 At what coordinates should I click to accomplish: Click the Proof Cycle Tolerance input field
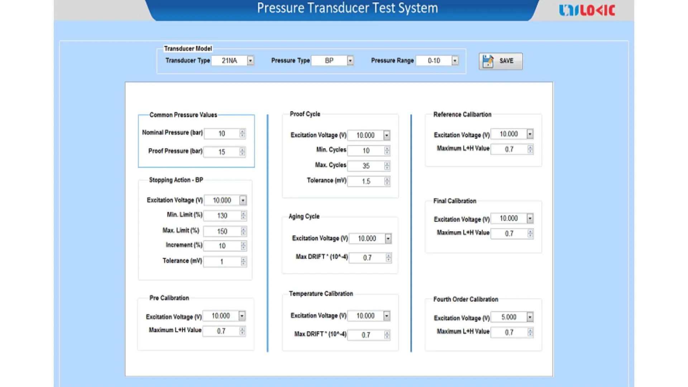tap(366, 181)
